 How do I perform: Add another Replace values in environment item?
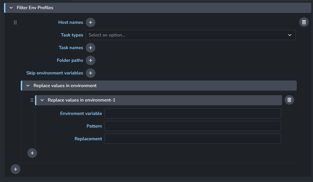point(32,153)
